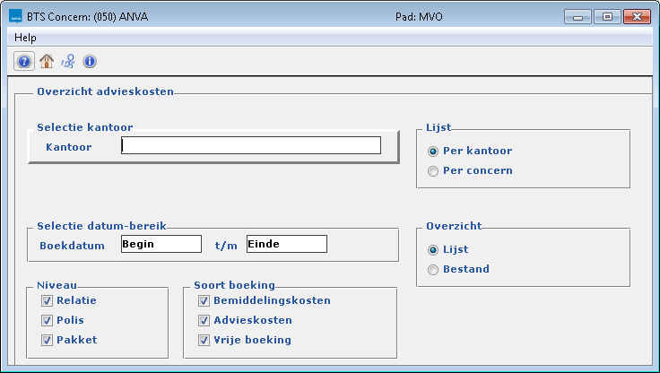This screenshot has height=373, width=660.
Task: Click the blue information icon
Action: (90, 62)
